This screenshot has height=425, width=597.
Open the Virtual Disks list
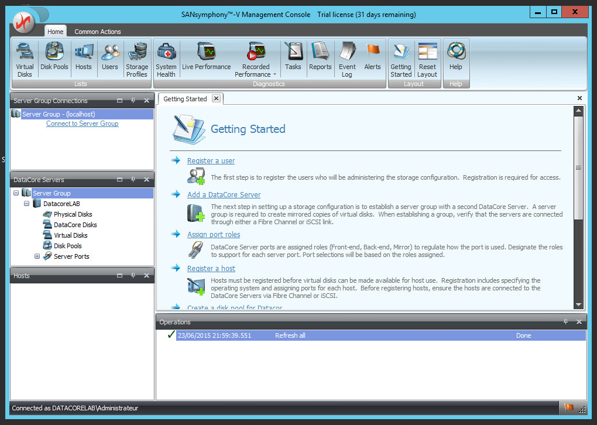click(x=25, y=59)
